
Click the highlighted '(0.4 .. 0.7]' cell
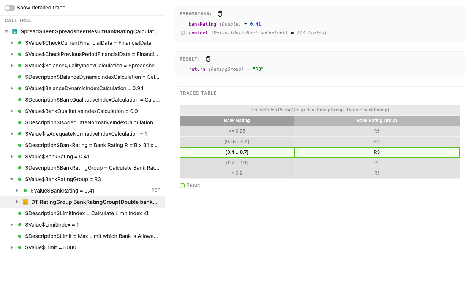pyautogui.click(x=237, y=152)
